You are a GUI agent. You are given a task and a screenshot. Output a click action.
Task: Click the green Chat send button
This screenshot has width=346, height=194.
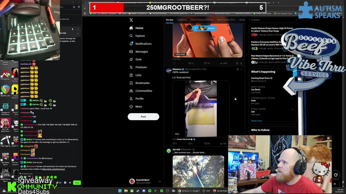point(77,183)
